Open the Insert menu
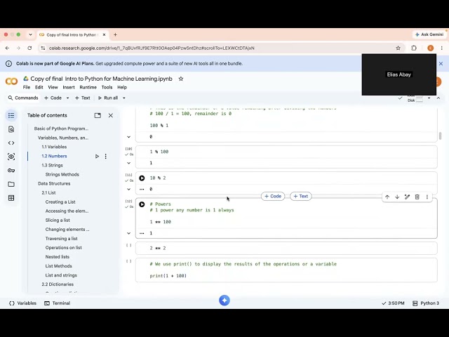This screenshot has height=337, width=449. 69,87
